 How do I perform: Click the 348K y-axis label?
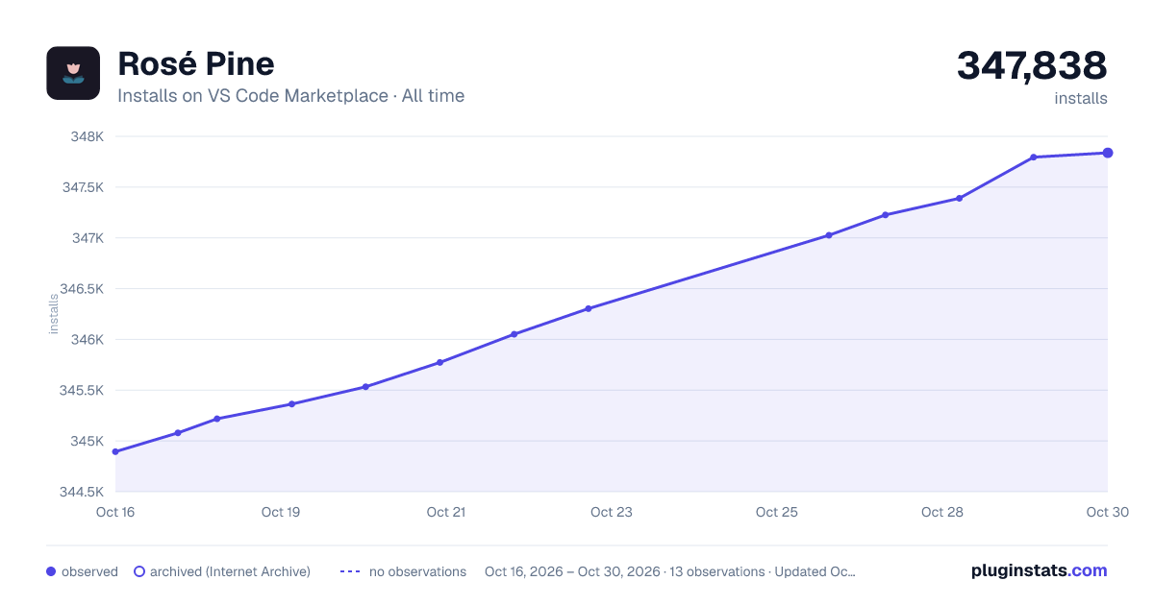(87, 136)
